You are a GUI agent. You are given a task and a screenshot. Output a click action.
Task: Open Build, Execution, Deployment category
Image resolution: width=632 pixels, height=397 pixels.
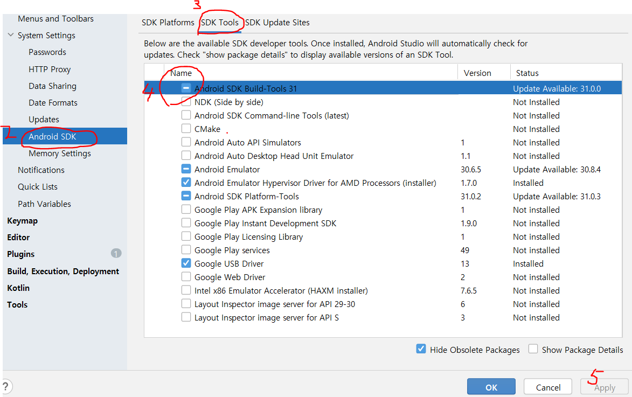tap(63, 271)
